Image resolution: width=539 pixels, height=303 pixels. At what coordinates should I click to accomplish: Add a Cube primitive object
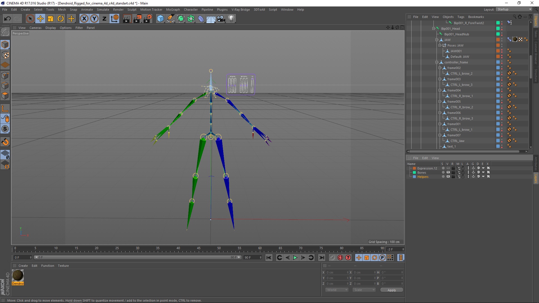(x=160, y=19)
